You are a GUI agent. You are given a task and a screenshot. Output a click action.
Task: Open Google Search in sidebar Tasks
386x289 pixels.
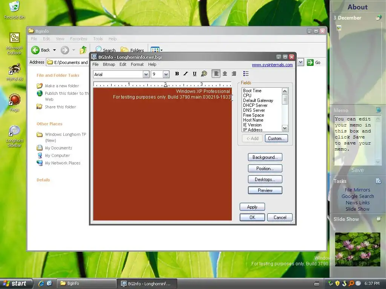pos(357,196)
